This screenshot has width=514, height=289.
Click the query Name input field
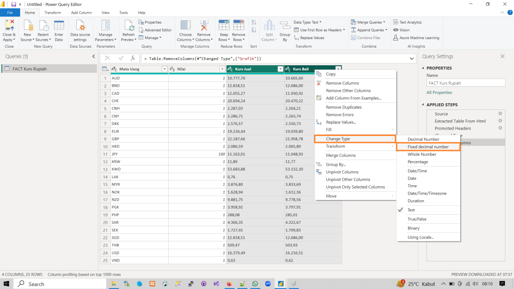465,83
